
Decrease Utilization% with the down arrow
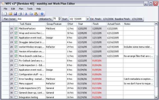click(x=60, y=20)
